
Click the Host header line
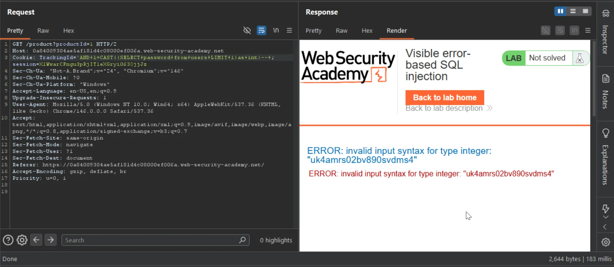click(118, 51)
